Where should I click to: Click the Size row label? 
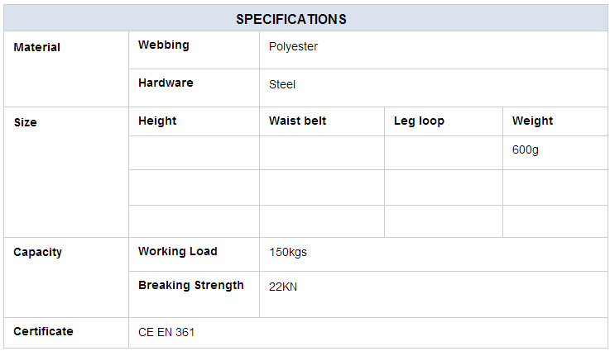tap(26, 122)
